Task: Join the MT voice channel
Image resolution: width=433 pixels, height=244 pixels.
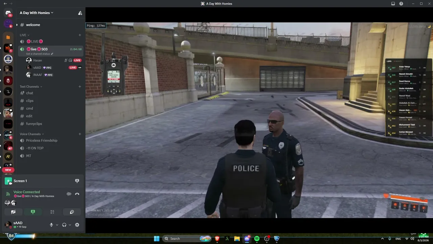Action: coord(51,156)
